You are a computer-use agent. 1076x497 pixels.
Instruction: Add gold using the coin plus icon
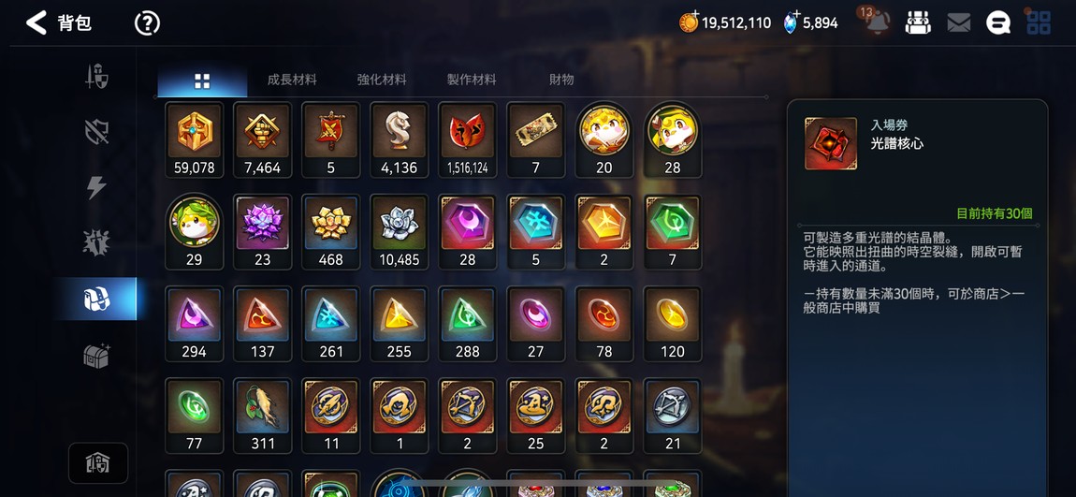click(689, 22)
